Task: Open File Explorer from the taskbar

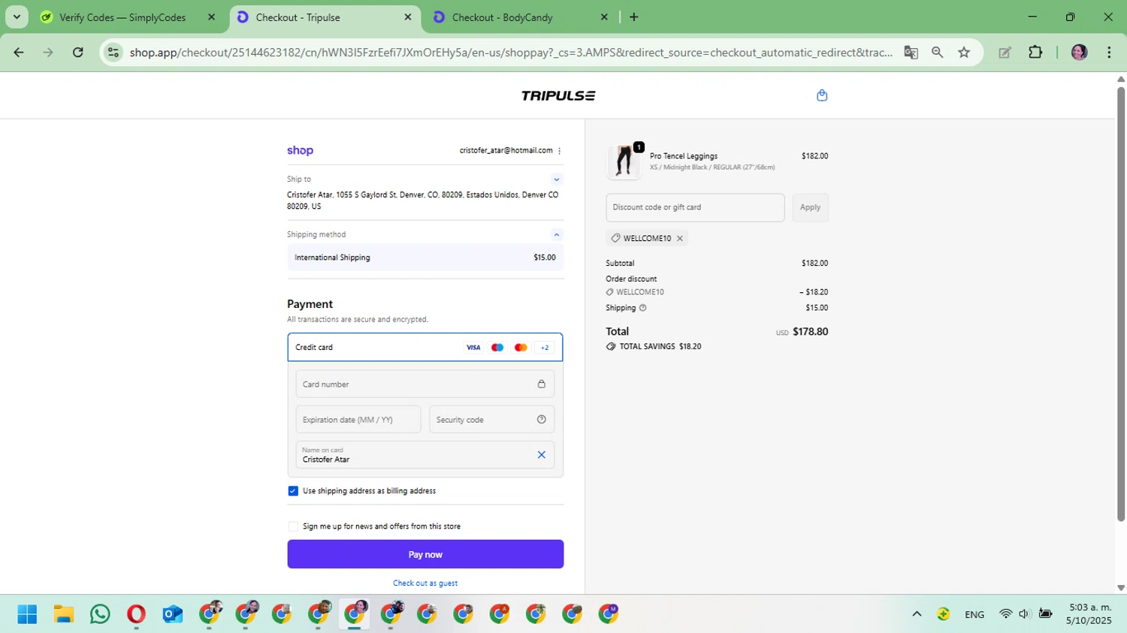Action: point(63,614)
